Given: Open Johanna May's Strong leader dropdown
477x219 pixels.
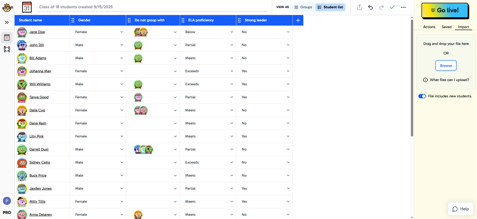Looking at the screenshot, I should [288, 71].
